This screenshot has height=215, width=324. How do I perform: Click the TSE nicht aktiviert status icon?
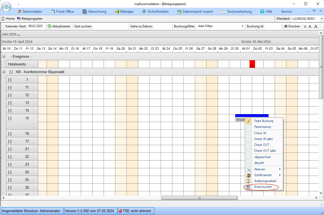pyautogui.click(x=120, y=211)
